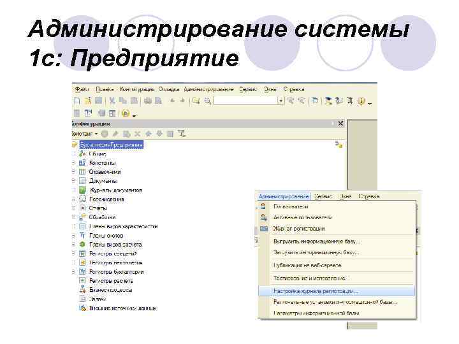Viewport: 459px width, 344px height.
Task: Expand the Планы счетов tree node
Action: pos(73,236)
